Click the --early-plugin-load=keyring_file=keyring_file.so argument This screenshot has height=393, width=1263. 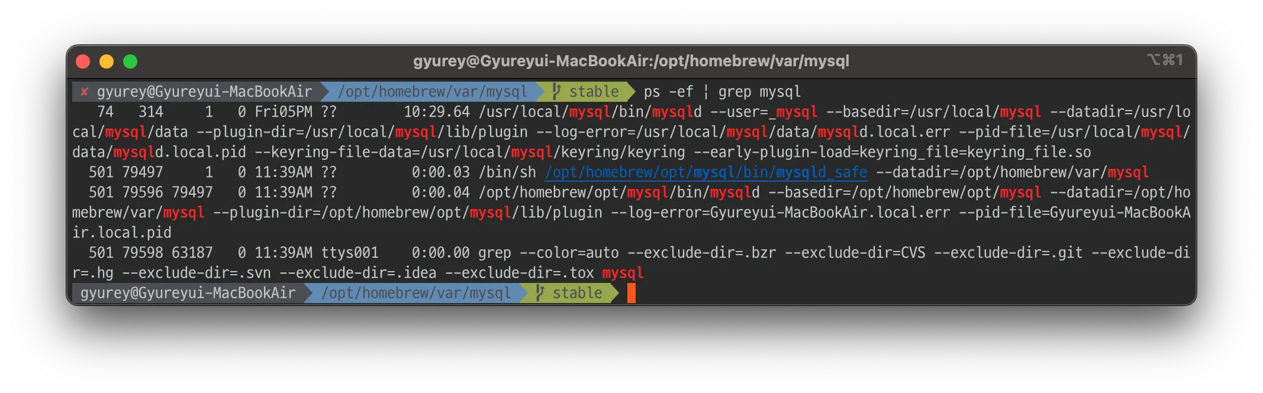892,152
